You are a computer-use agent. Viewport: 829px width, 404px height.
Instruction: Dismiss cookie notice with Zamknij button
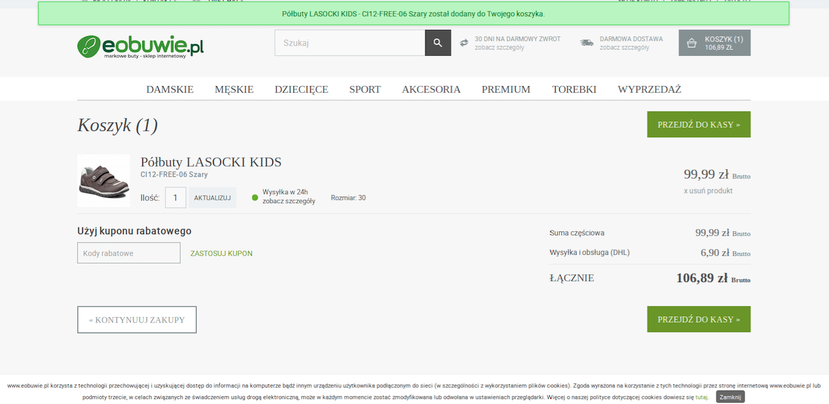pyautogui.click(x=729, y=397)
